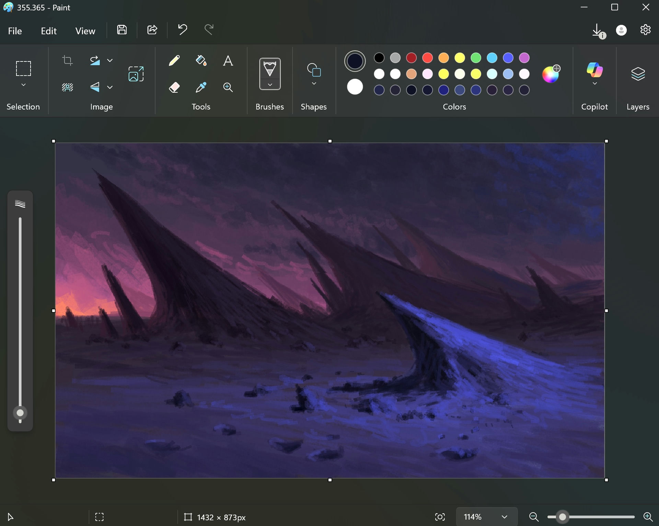
Task: Open the Resize and skew tool
Action: 136,74
